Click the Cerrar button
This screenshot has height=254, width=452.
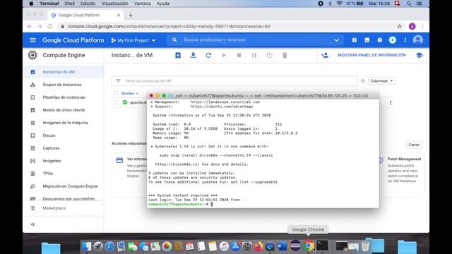(414, 145)
